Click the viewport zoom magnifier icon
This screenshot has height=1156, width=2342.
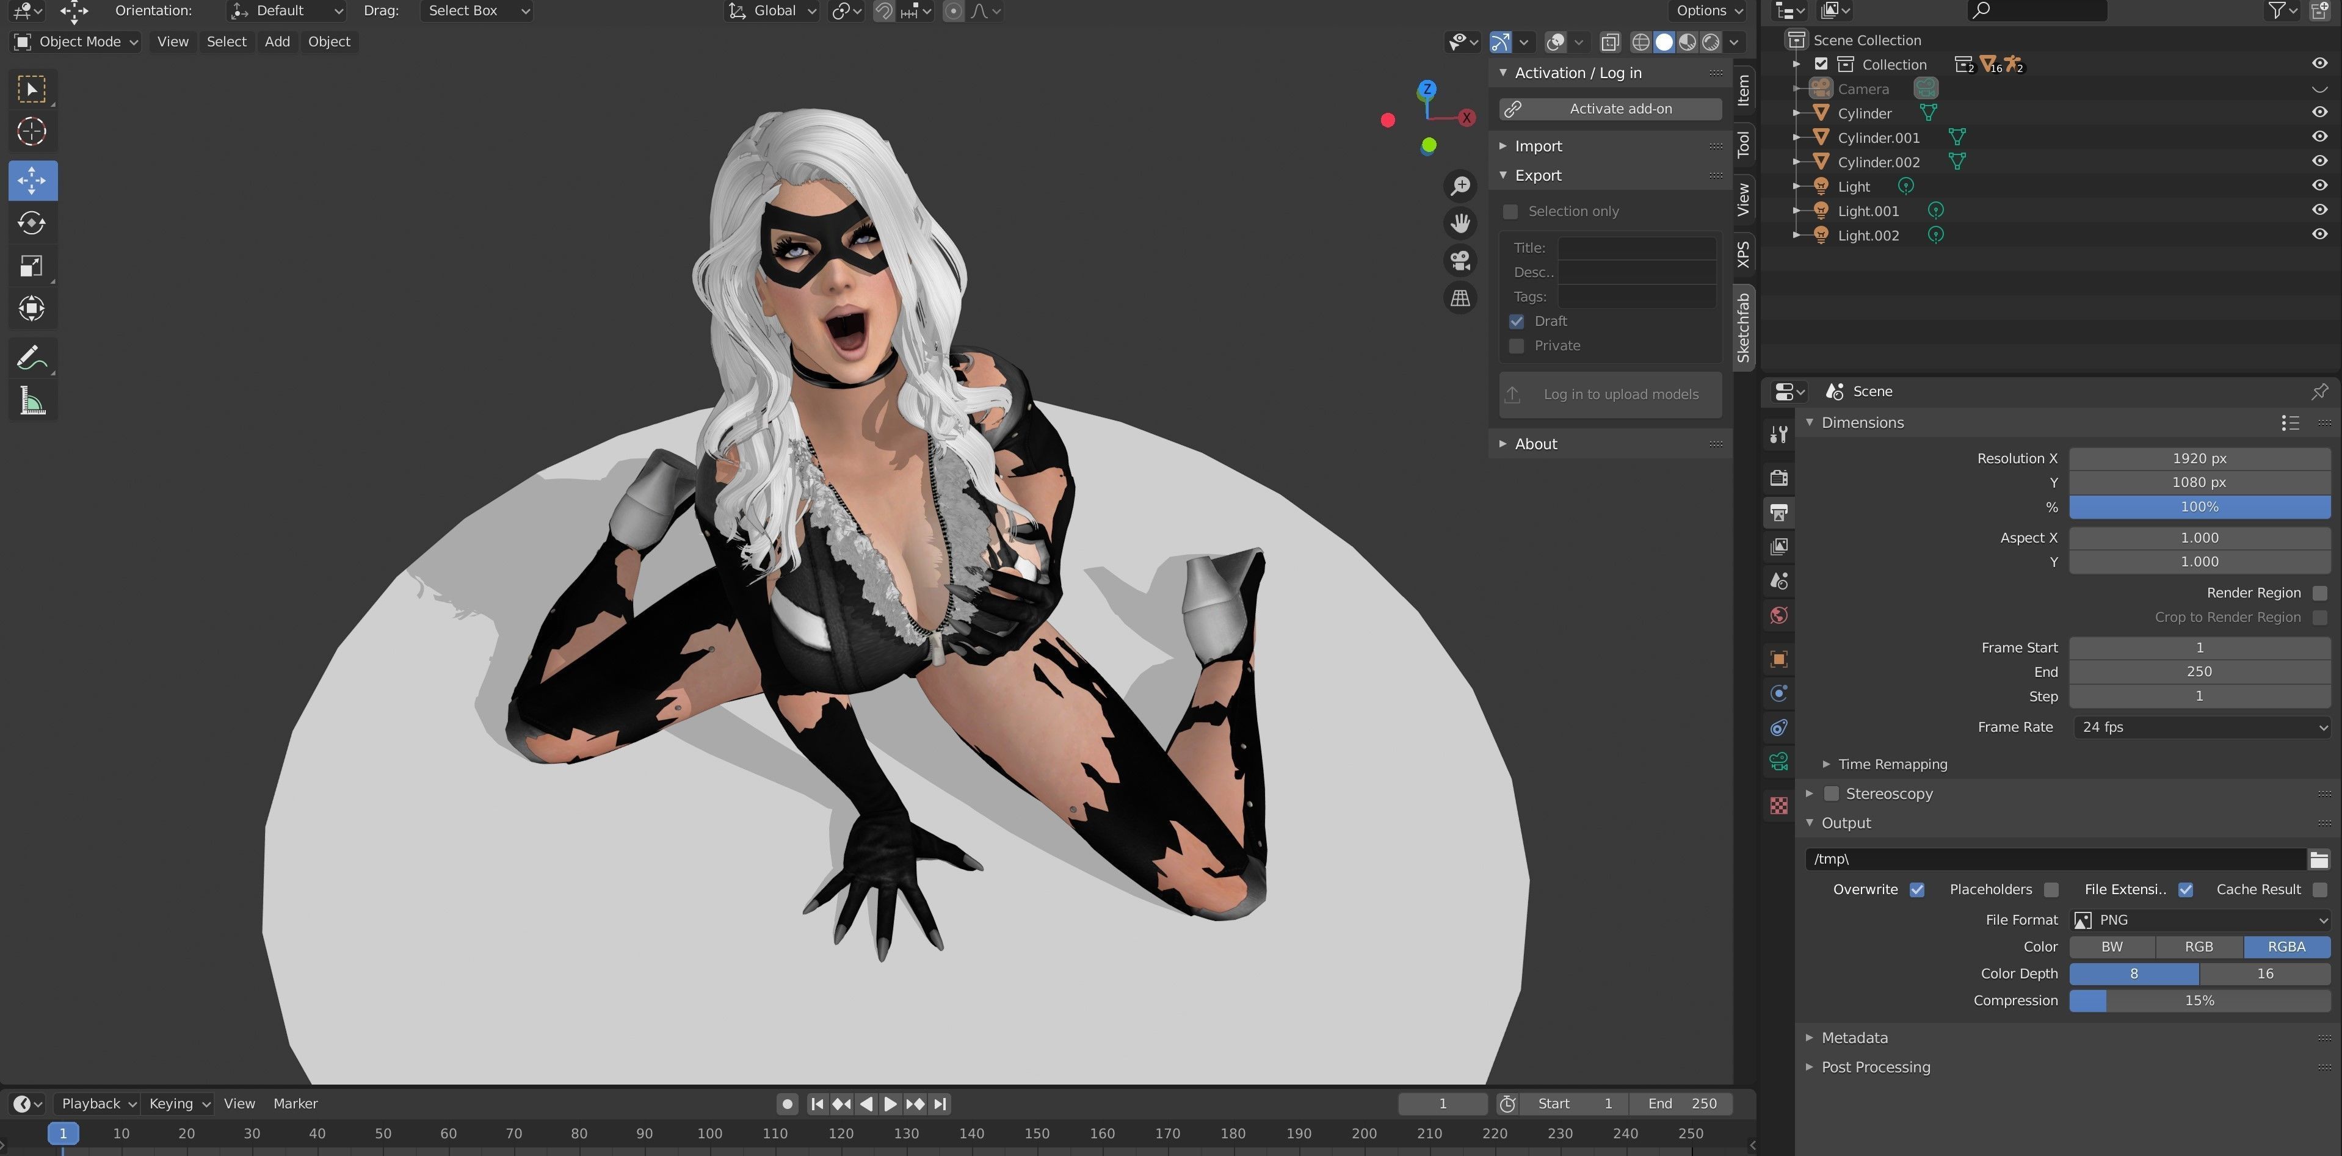1460,186
